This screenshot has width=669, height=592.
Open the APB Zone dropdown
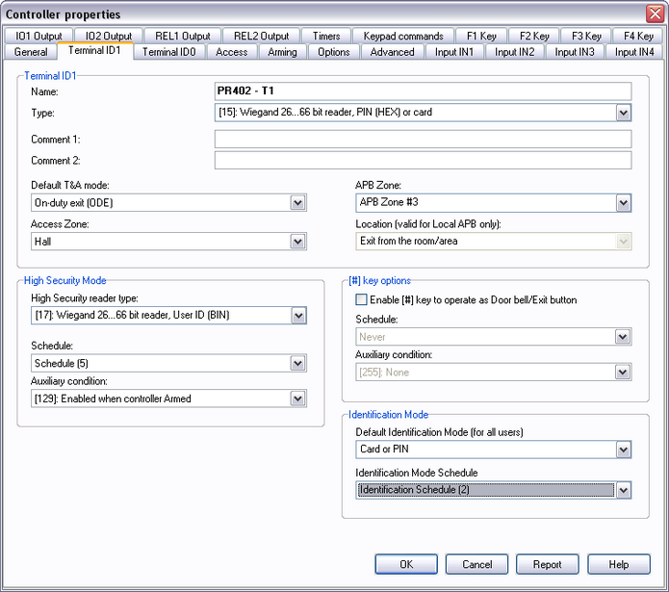pyautogui.click(x=623, y=203)
